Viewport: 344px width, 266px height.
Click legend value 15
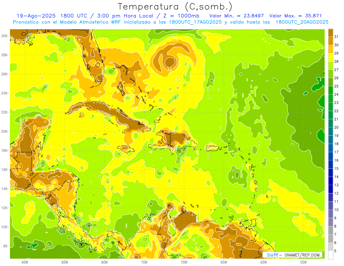337,168
